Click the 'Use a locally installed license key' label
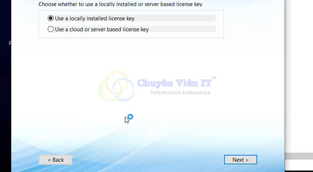This screenshot has width=313, height=172. (95, 18)
